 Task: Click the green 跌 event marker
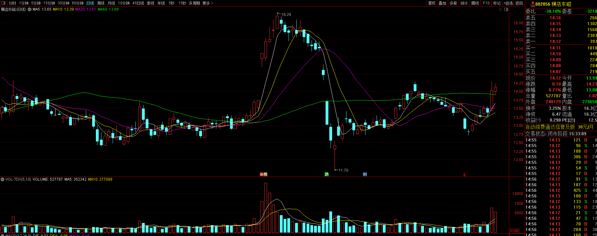click(x=327, y=174)
